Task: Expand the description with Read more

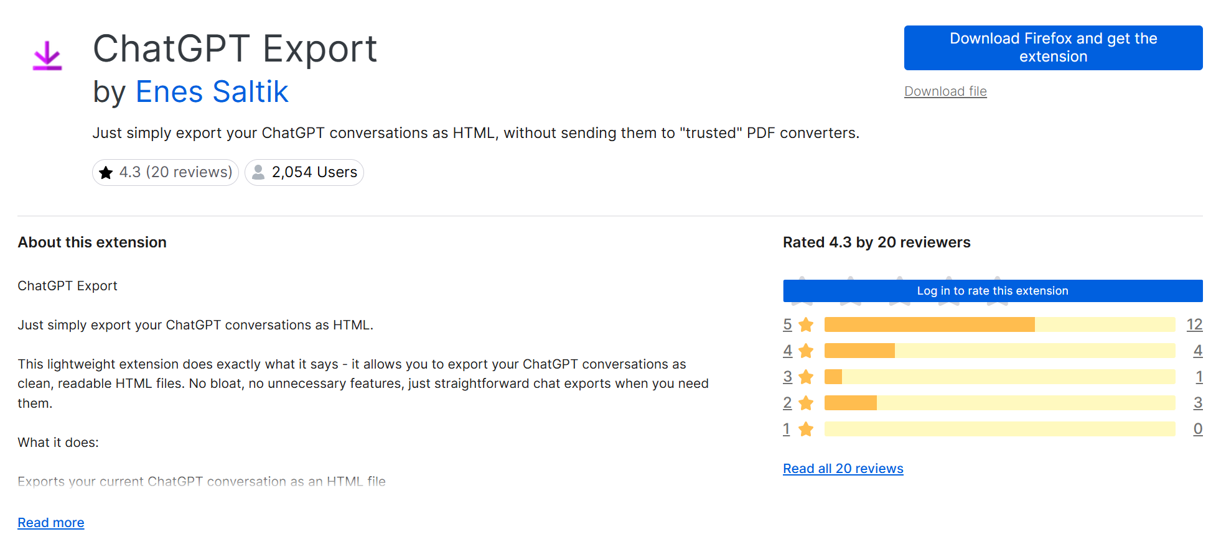Action: (x=50, y=522)
